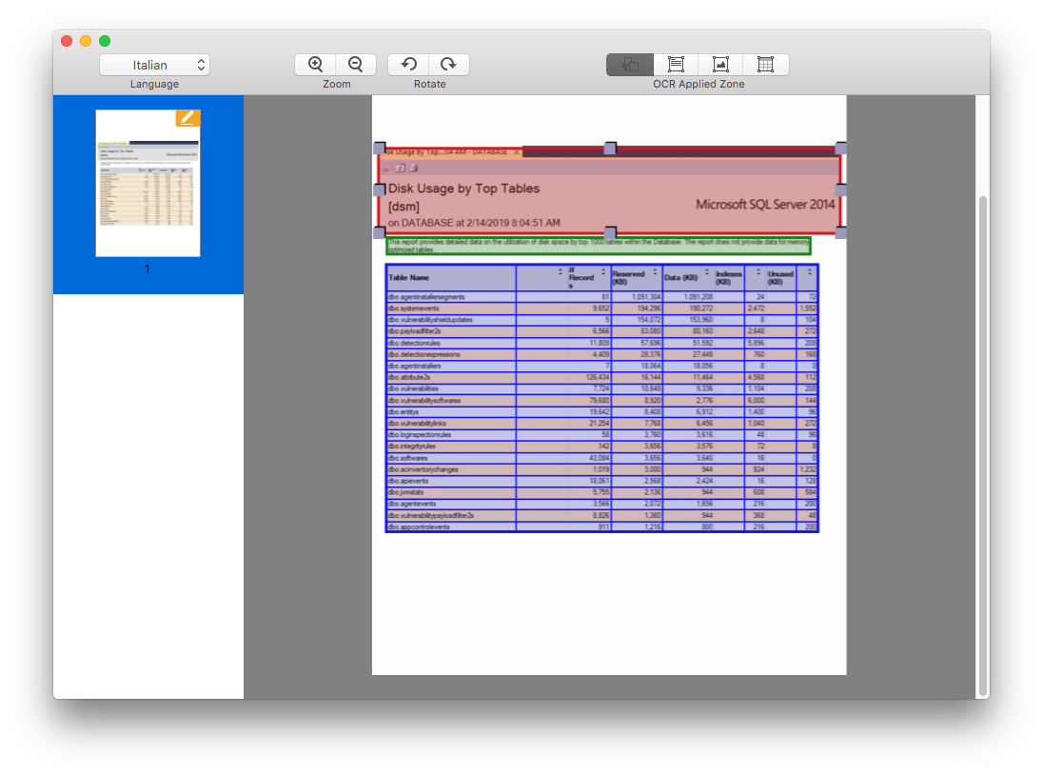Click the sort arrows beside Unused (KB) header
Image resolution: width=1043 pixels, height=775 pixels.
tap(810, 272)
